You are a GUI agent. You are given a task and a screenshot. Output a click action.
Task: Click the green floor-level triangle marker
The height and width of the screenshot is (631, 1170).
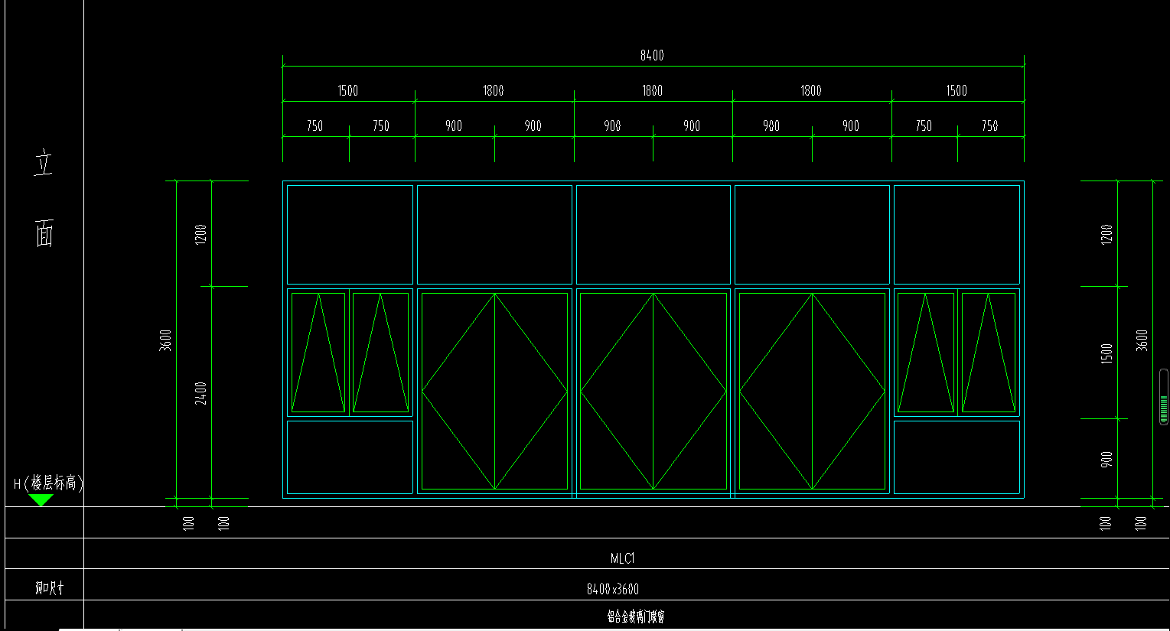41,500
